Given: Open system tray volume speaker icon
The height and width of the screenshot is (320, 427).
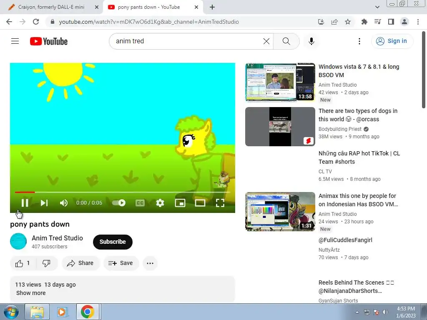Looking at the screenshot, I should click(x=385, y=312).
